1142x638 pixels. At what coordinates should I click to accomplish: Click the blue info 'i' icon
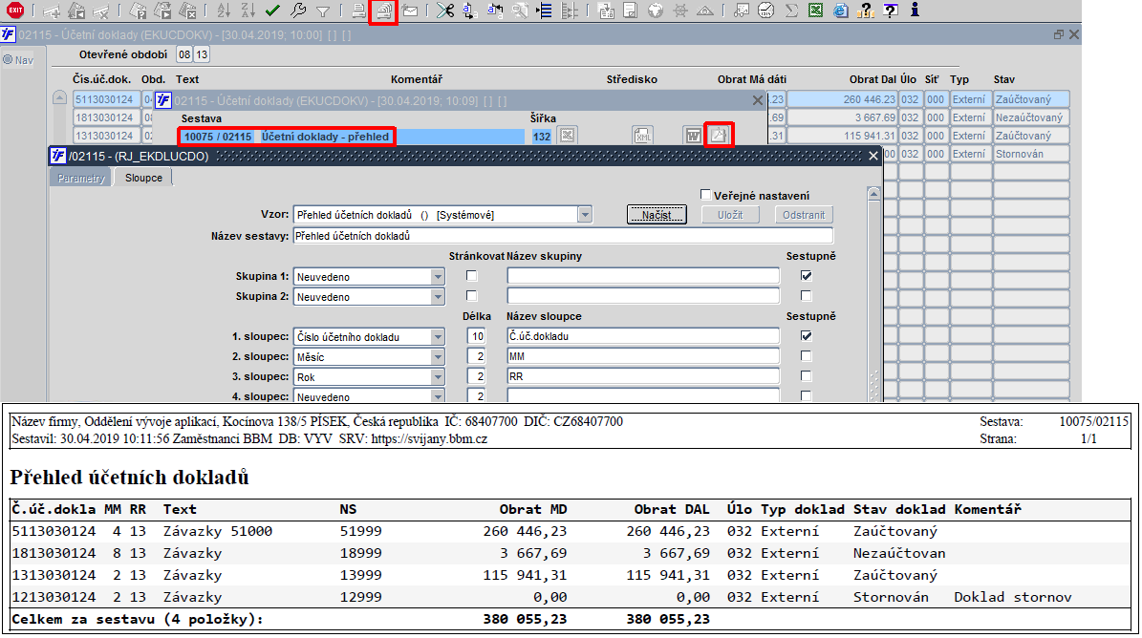915,11
